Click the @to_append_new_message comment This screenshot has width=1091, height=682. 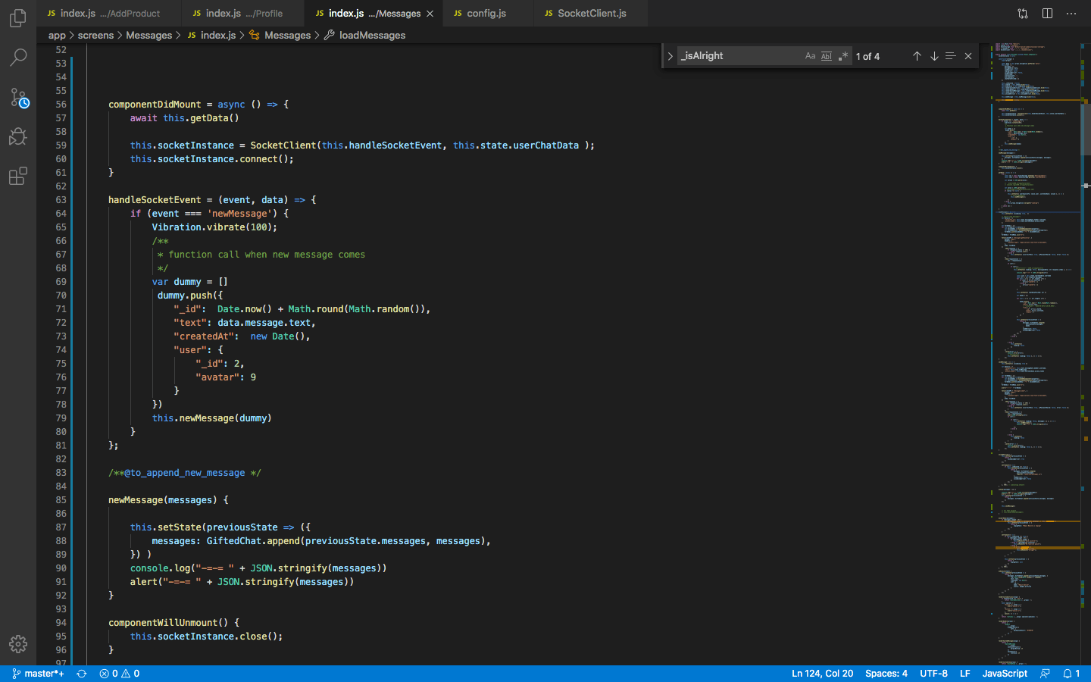pyautogui.click(x=185, y=473)
